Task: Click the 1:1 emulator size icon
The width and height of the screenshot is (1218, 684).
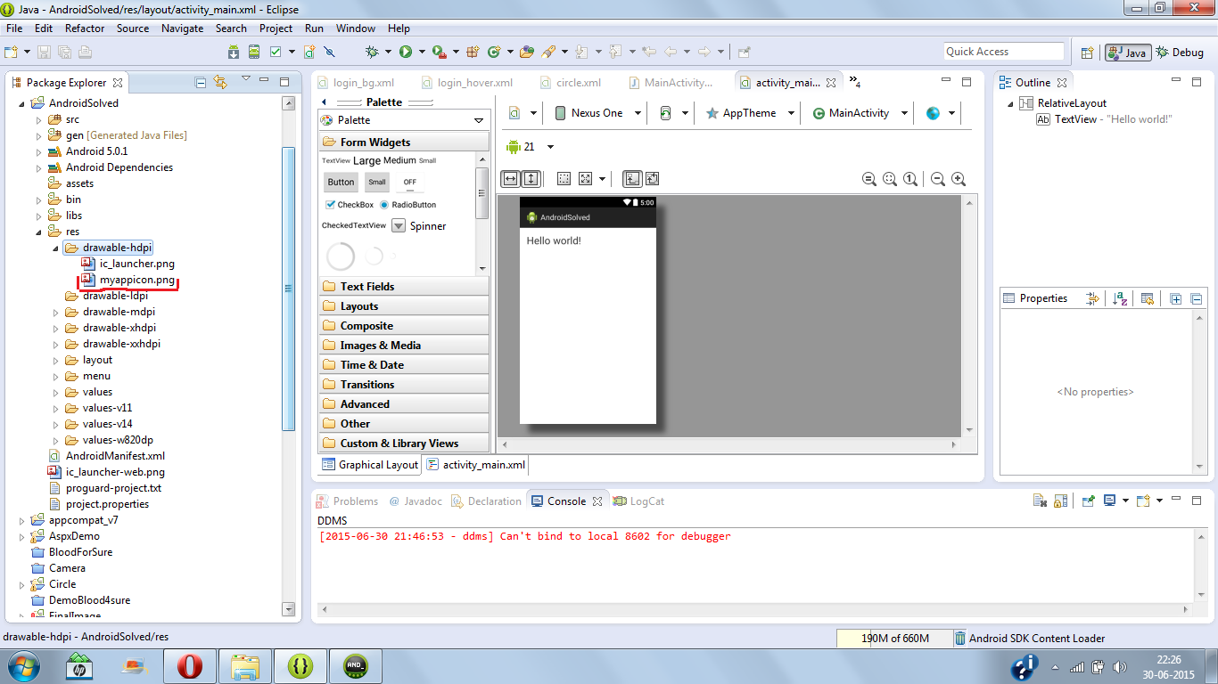Action: click(x=910, y=179)
